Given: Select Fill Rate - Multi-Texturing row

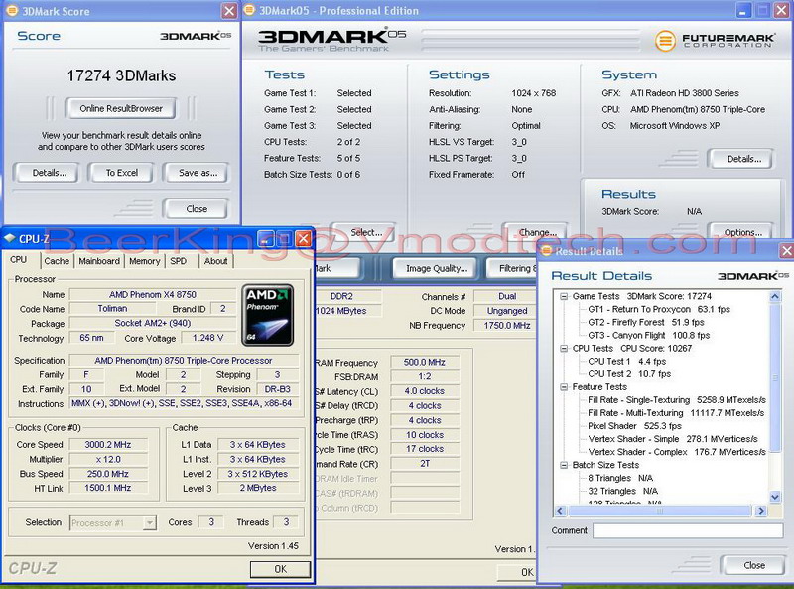Looking at the screenshot, I should (x=676, y=413).
